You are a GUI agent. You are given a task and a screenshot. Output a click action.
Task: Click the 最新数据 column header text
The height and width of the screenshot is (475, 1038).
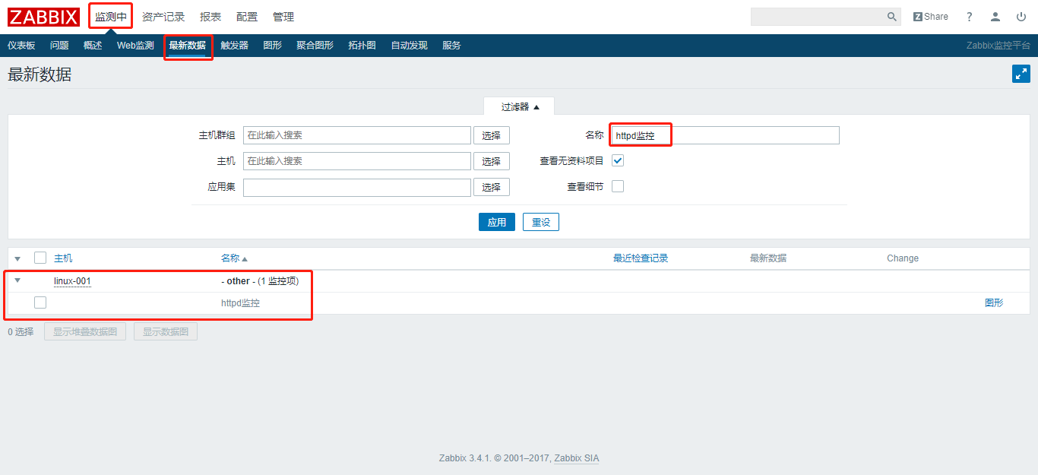(768, 258)
